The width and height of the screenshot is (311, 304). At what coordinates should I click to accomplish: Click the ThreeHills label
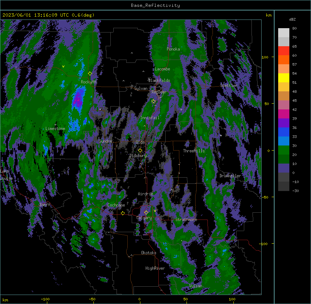click(x=194, y=151)
